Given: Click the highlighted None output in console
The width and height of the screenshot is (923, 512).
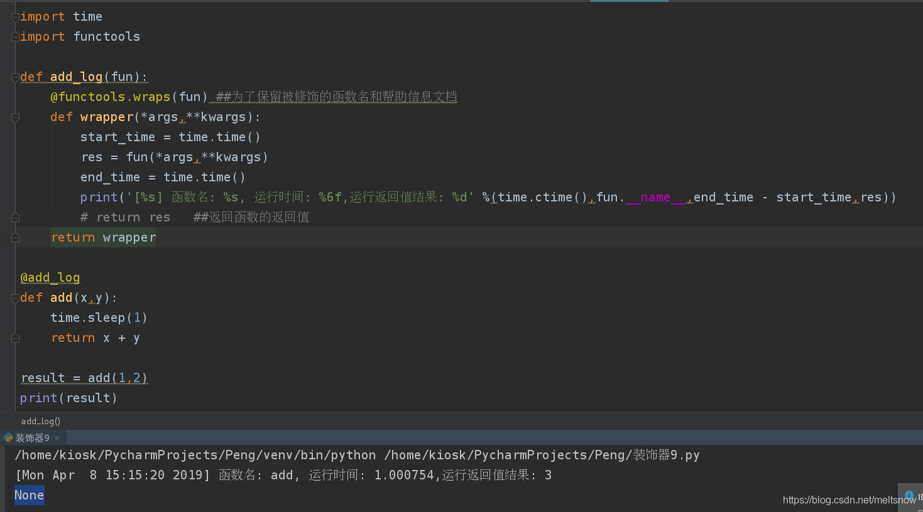Looking at the screenshot, I should point(29,495).
